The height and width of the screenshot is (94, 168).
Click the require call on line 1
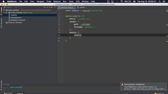click(x=86, y=11)
